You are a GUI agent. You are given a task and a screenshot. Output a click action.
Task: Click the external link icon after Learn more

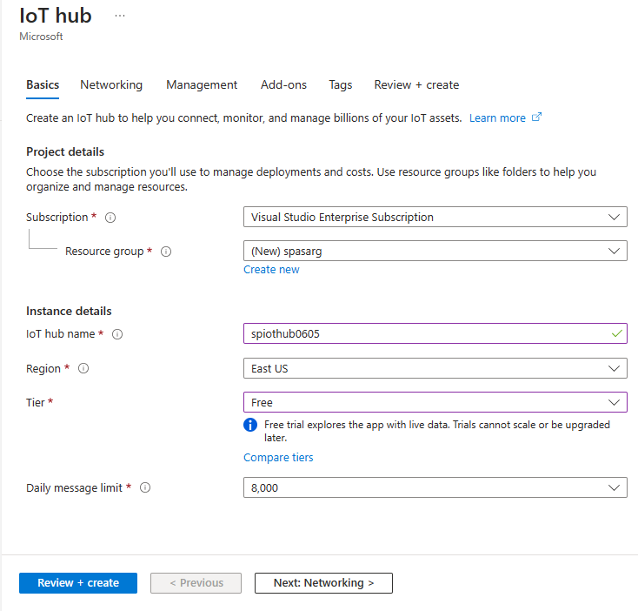coord(537,117)
